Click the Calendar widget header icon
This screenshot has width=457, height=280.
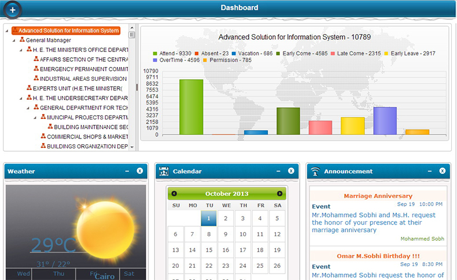point(164,171)
